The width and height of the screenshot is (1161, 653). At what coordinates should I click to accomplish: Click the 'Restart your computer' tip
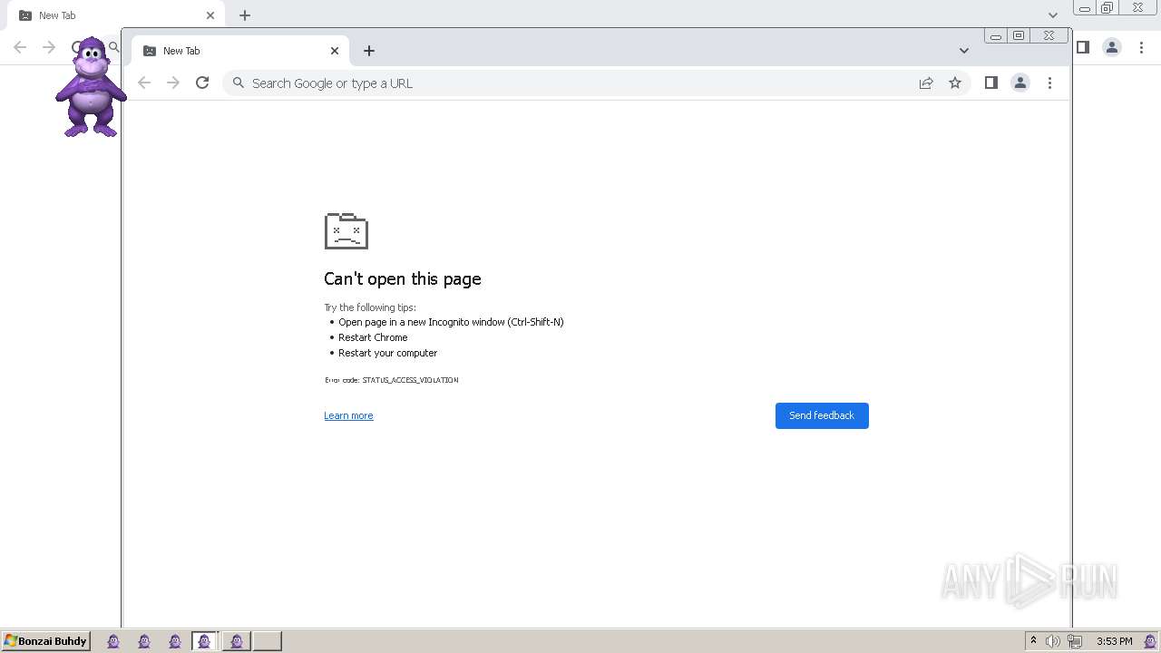click(x=387, y=353)
